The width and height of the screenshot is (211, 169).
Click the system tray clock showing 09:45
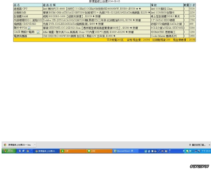(x=206, y=151)
